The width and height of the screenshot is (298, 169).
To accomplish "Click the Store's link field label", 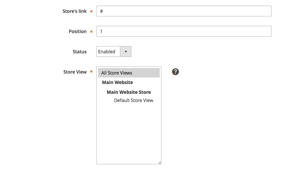I will pyautogui.click(x=74, y=11).
